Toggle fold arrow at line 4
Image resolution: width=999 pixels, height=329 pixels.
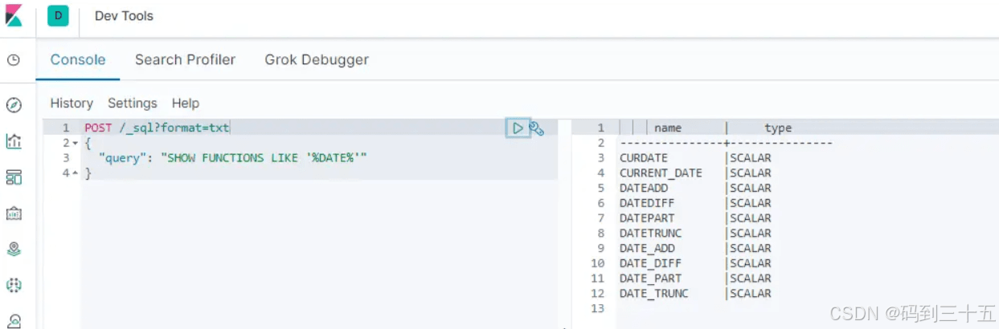75,173
